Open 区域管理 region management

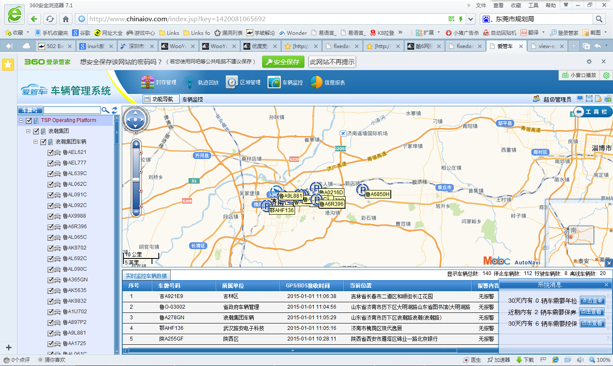pos(232,82)
